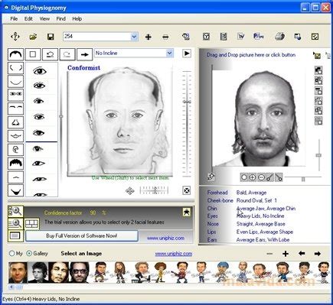Click the right arrow next button
This screenshot has height=305, width=333.
(x=84, y=54)
